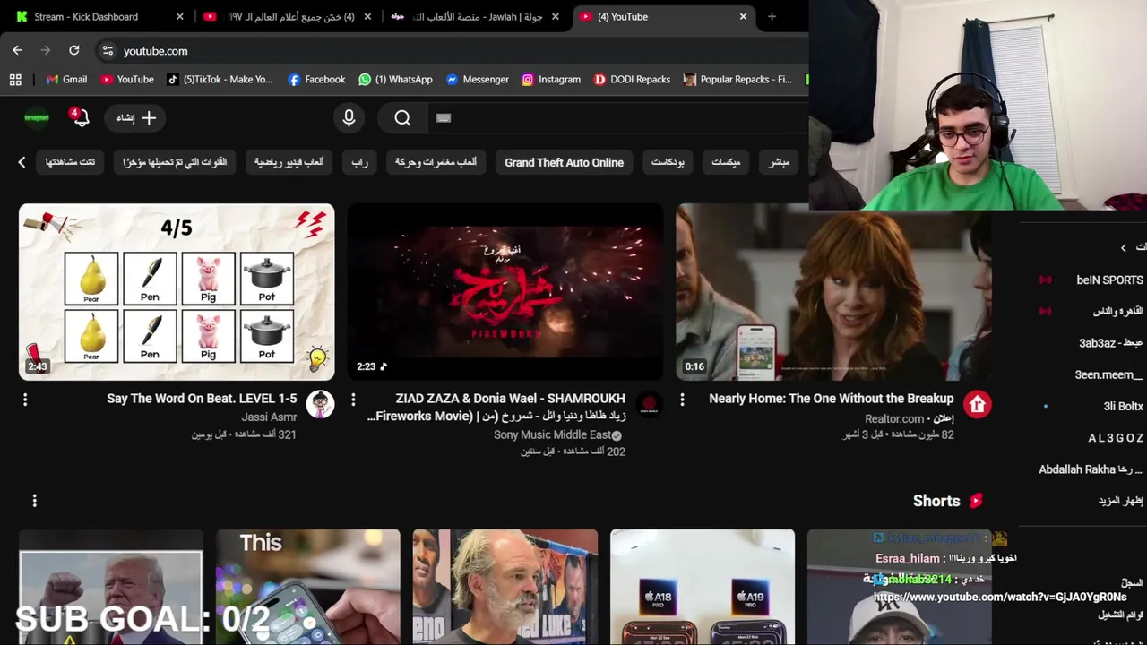The image size is (1147, 645).
Task: Open the on-screen keyboard icon in search
Action: click(x=444, y=117)
